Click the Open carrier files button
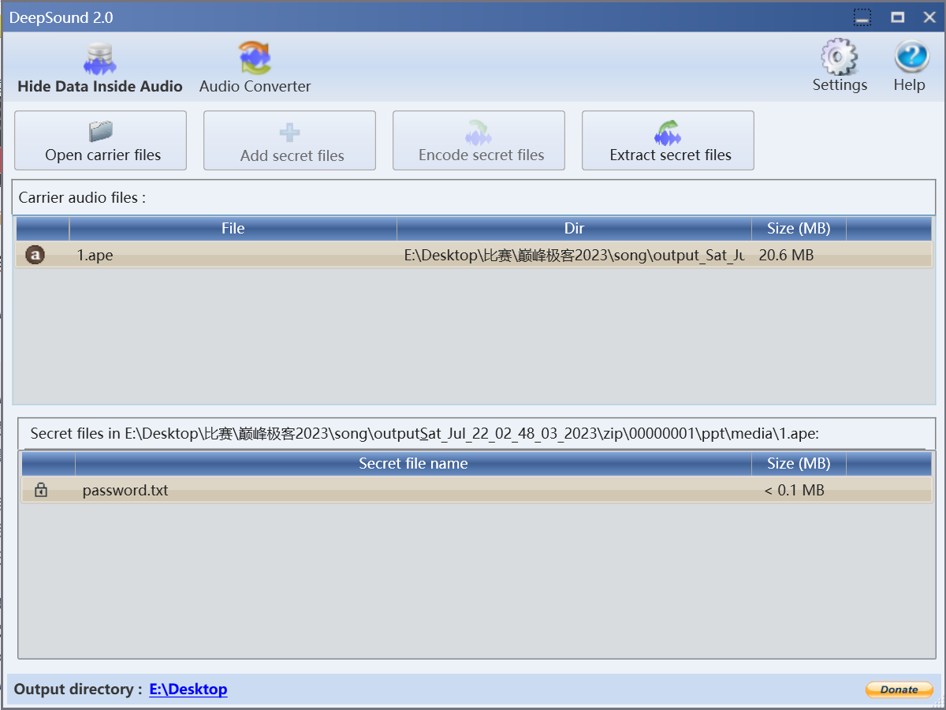This screenshot has width=946, height=710. pos(101,140)
